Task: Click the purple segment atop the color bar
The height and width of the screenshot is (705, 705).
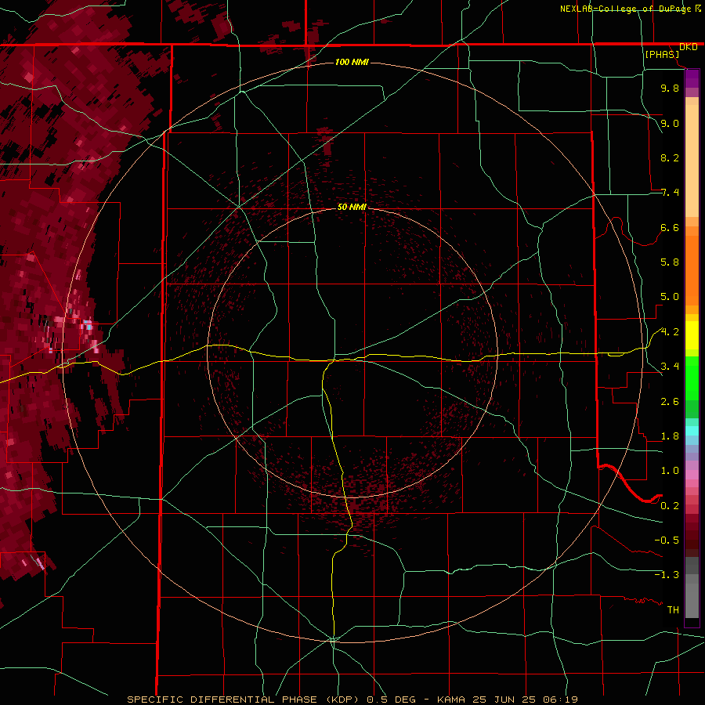Action: click(692, 78)
